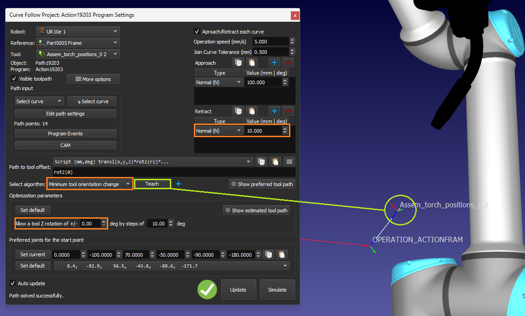525x316 pixels.
Task: Click the Approach paste clipboard icon
Action: click(251, 63)
